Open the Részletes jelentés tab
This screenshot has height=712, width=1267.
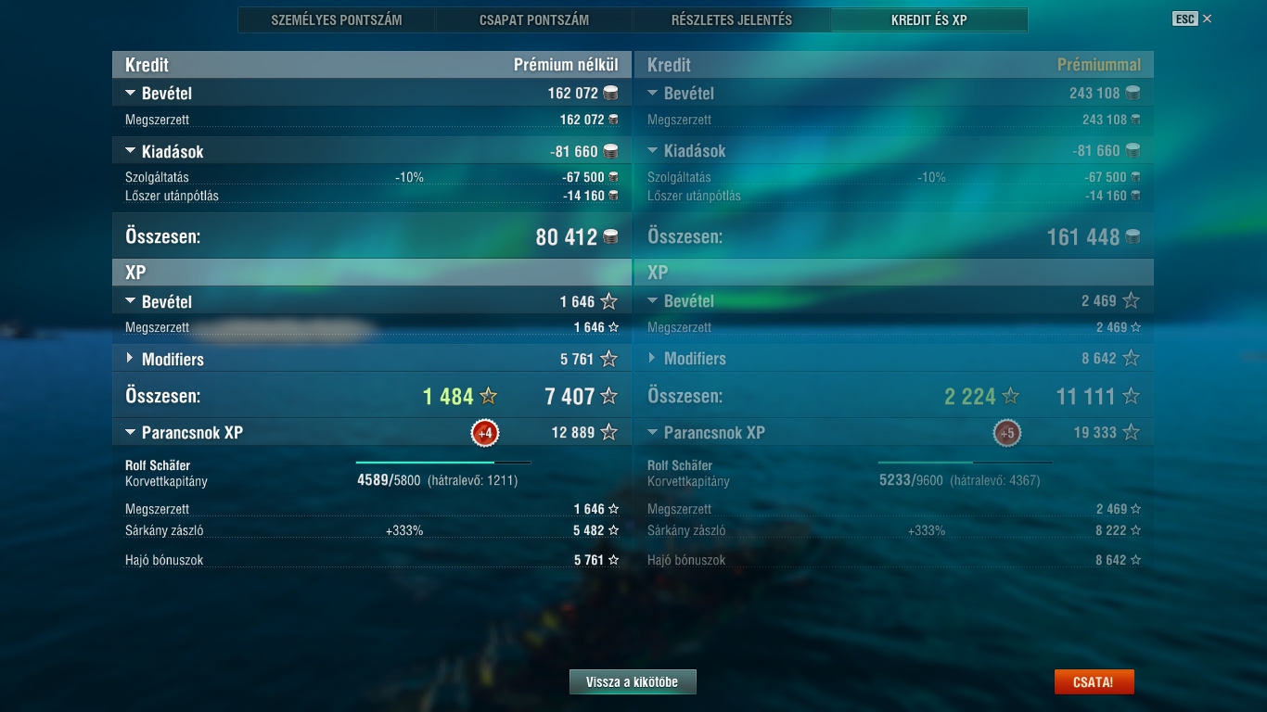tap(732, 19)
